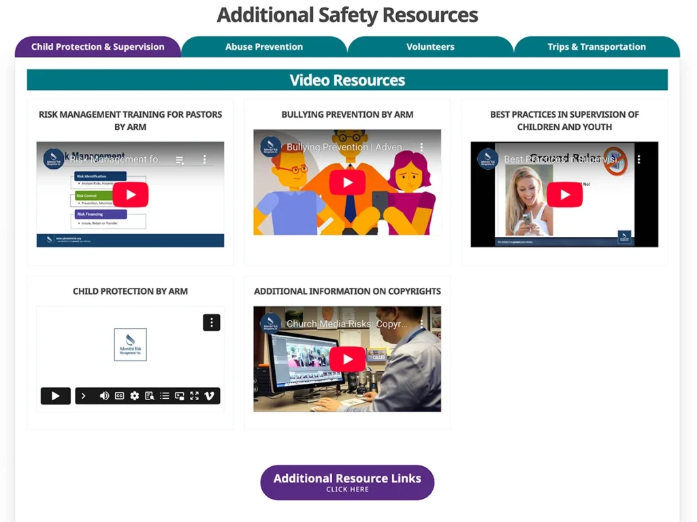
Task: Open playlist icon on Risk Management video
Action: pos(180,160)
